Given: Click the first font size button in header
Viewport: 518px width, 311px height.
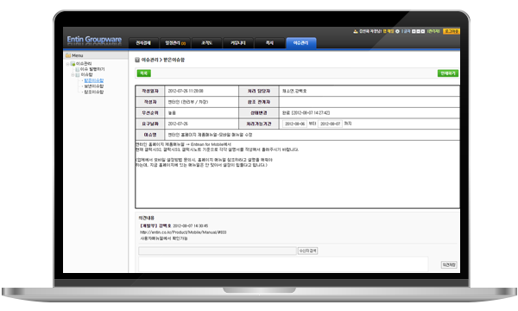Looking at the screenshot, I should click(414, 31).
